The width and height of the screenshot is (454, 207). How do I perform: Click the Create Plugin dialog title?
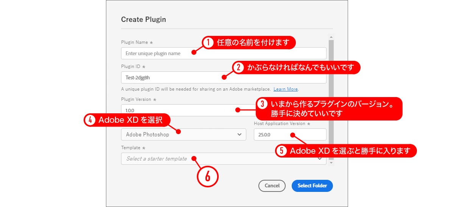click(x=143, y=19)
